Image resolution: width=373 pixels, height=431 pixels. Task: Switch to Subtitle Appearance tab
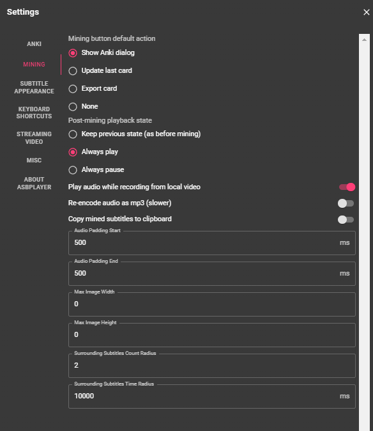[34, 88]
